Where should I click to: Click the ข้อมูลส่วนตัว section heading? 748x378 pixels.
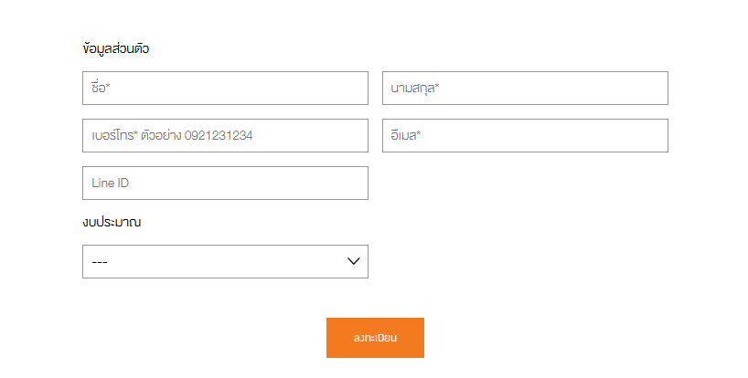115,48
